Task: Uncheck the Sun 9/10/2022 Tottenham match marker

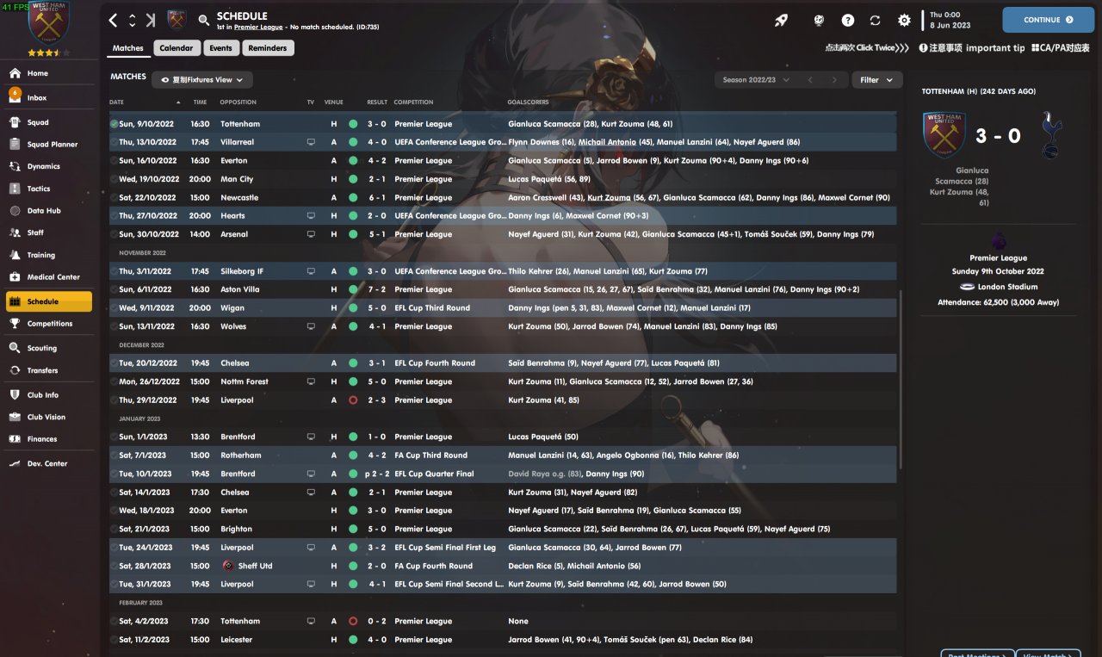Action: (115, 124)
